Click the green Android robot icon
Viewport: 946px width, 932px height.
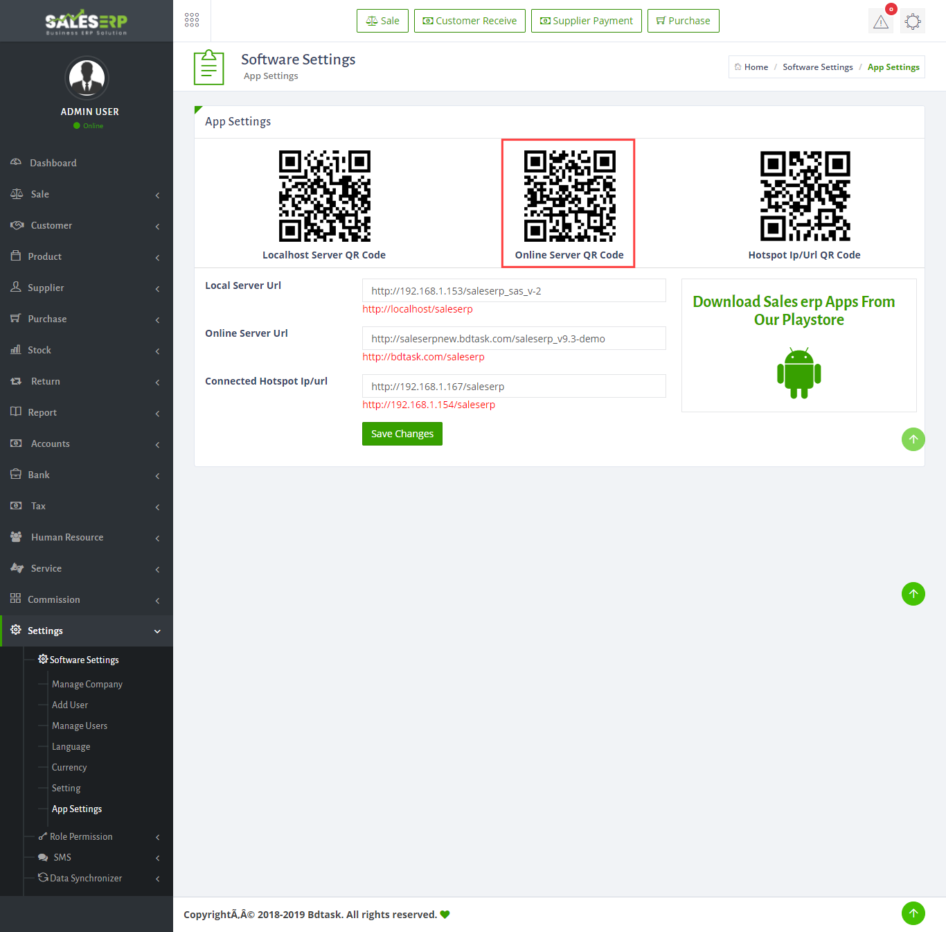tap(798, 373)
